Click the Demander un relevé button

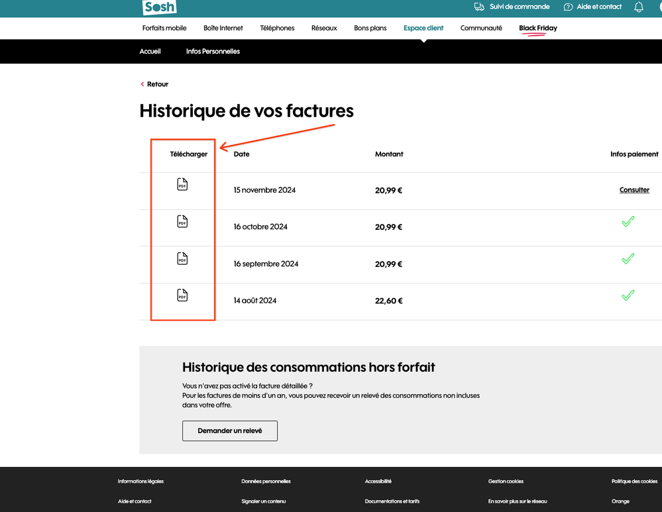[230, 431]
